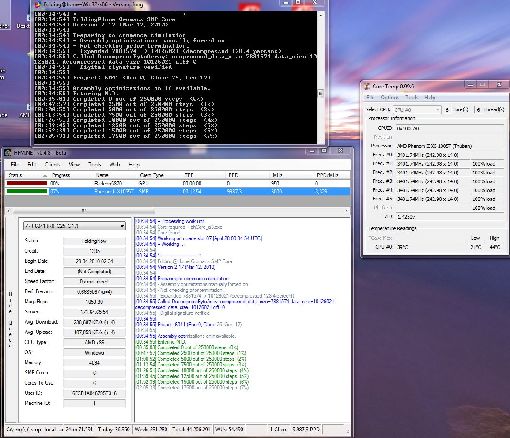Open Core Temp Options menu
Image resolution: width=510 pixels, height=438 pixels.
coord(389,98)
